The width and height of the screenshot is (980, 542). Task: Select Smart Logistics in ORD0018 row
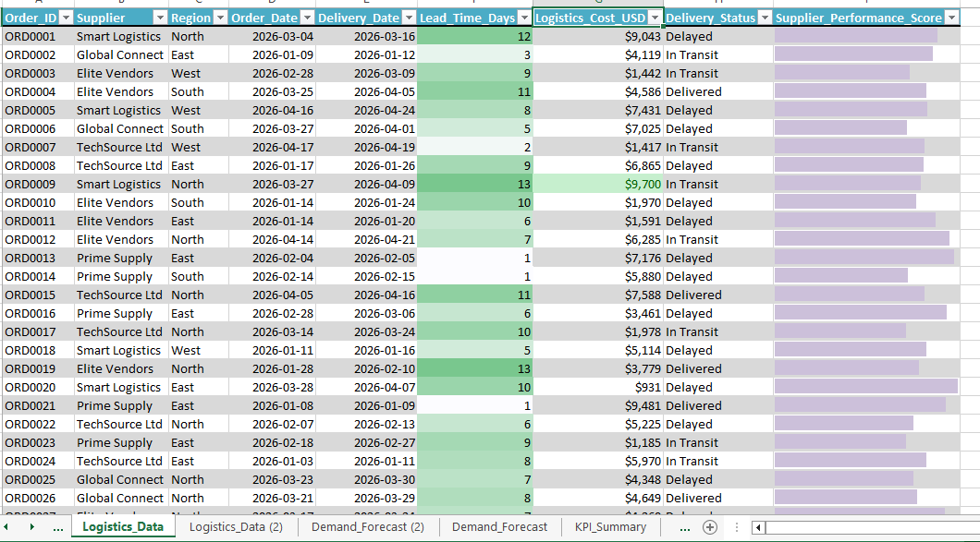point(121,350)
